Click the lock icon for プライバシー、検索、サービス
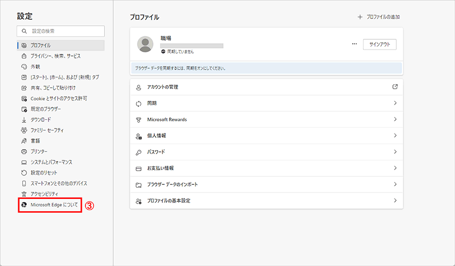The image size is (455, 266). click(24, 56)
